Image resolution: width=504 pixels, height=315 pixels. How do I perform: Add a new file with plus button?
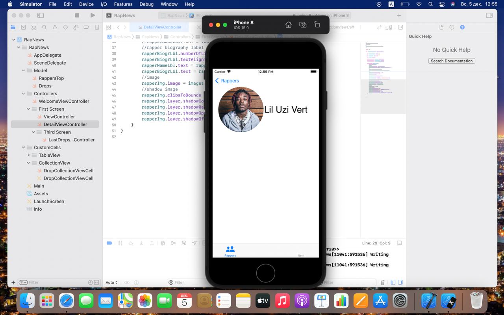click(13, 282)
